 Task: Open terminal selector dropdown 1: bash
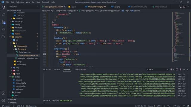[x=157, y=70]
